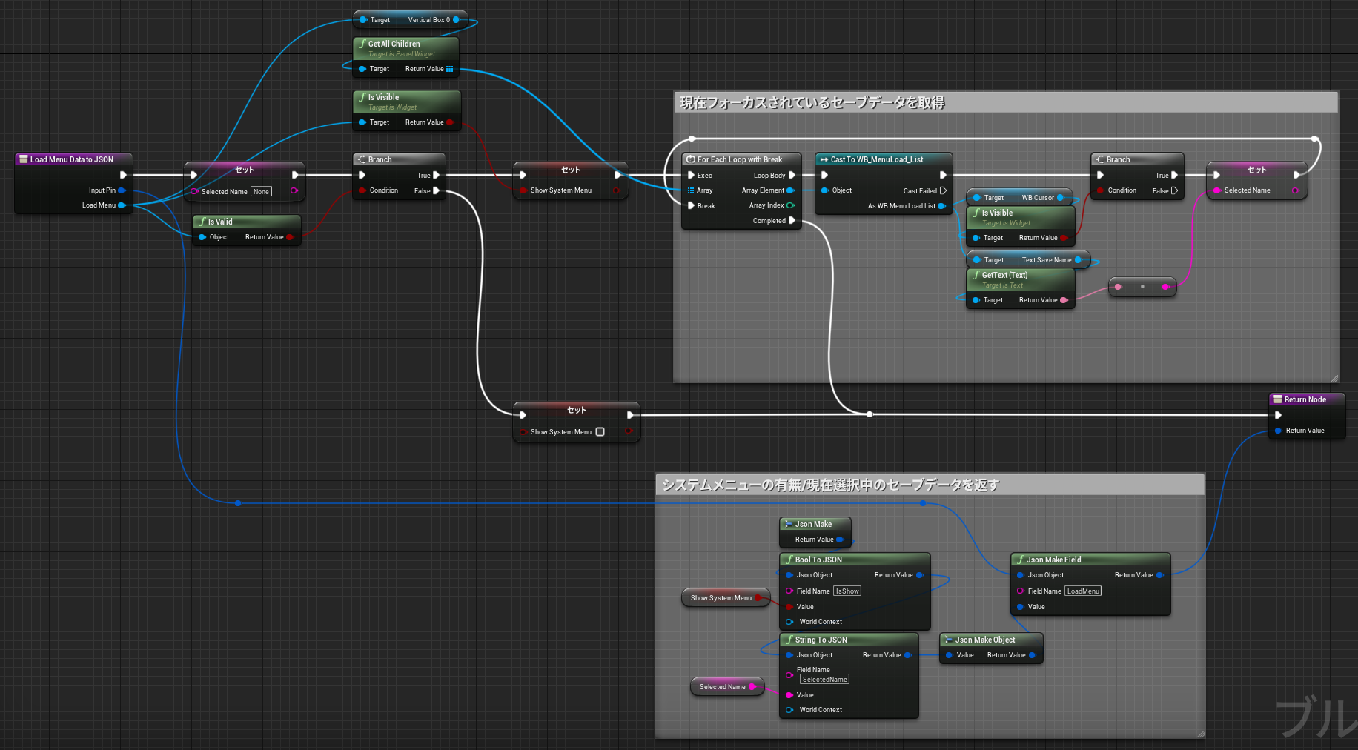Click the Array input pin of For Each Loop

click(691, 190)
